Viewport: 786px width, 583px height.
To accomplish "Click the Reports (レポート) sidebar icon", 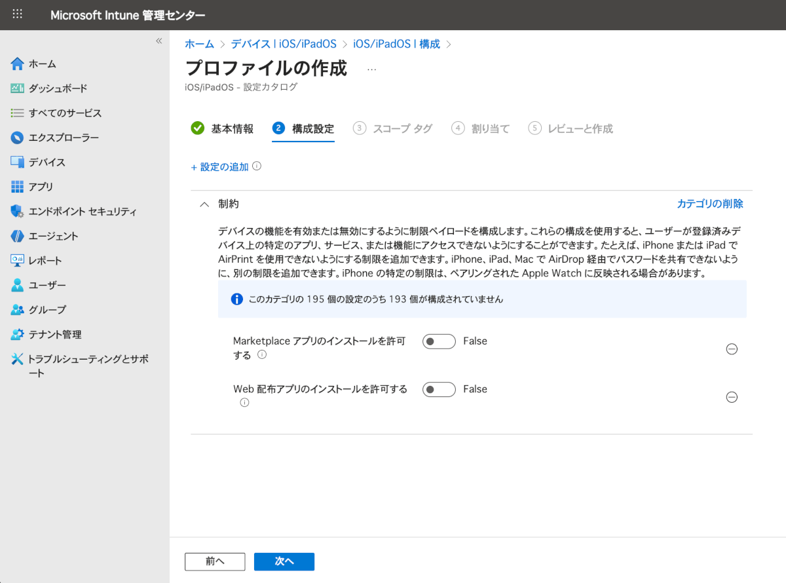I will 18,261.
